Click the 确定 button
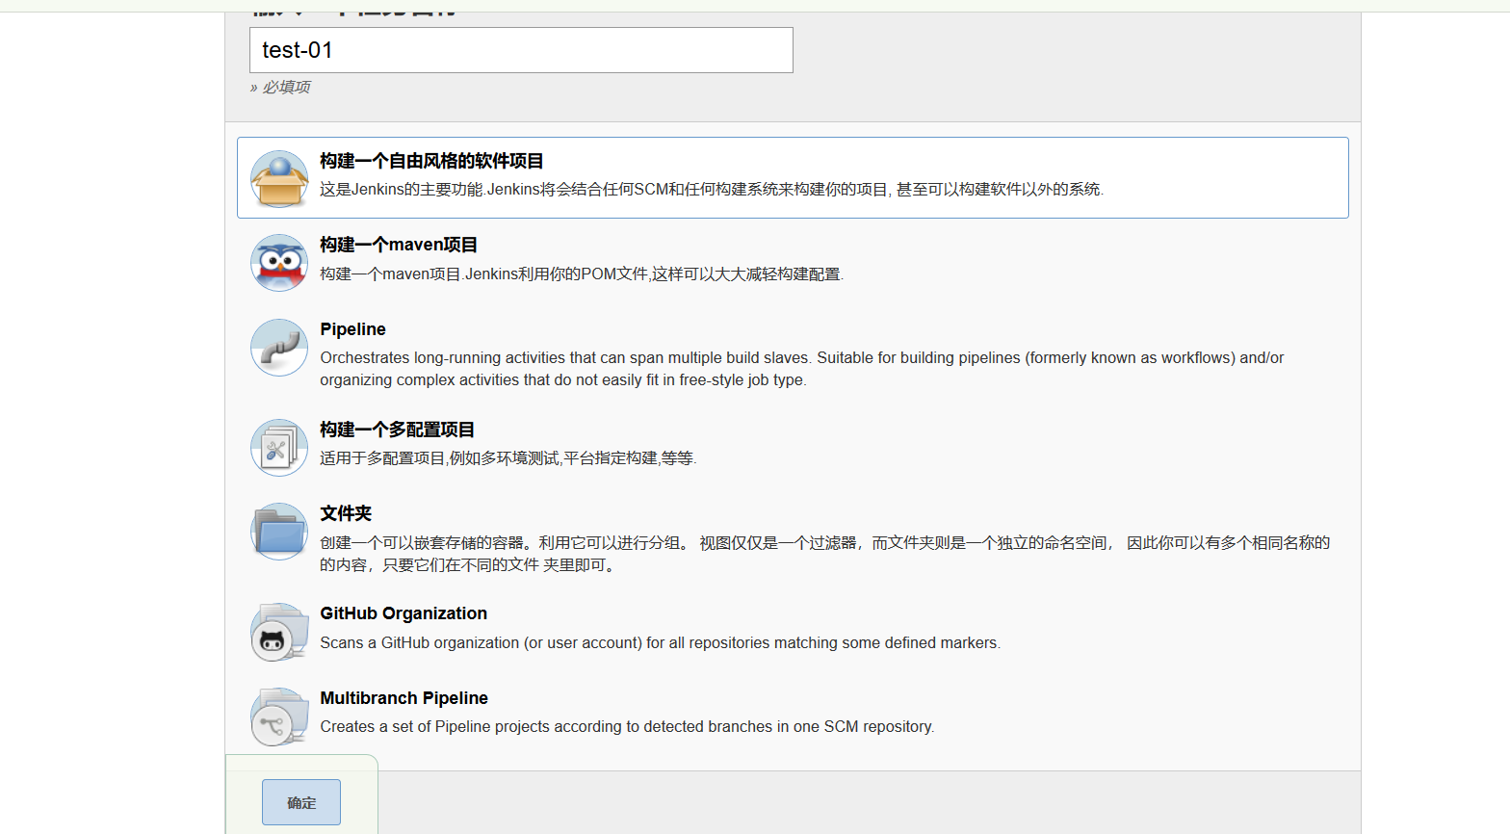 coord(301,802)
